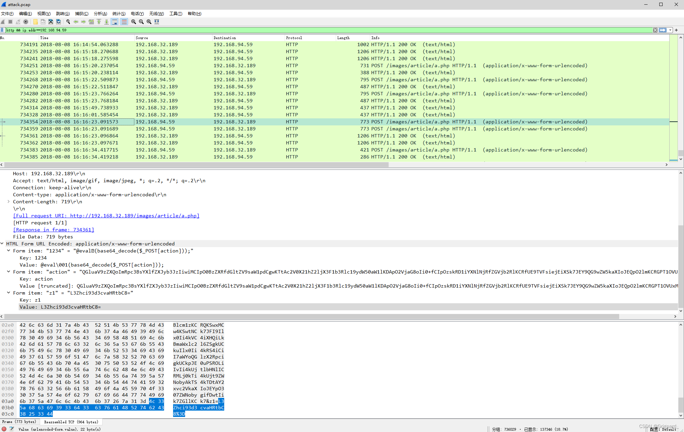
Task: Open a capture file folder icon
Action: (x=35, y=22)
